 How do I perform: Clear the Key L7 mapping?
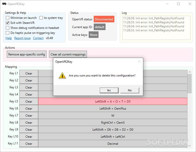pos(29,115)
